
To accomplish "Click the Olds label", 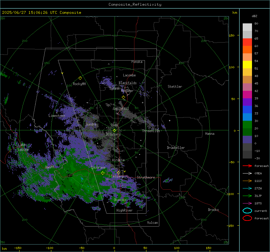I will point(114,125).
